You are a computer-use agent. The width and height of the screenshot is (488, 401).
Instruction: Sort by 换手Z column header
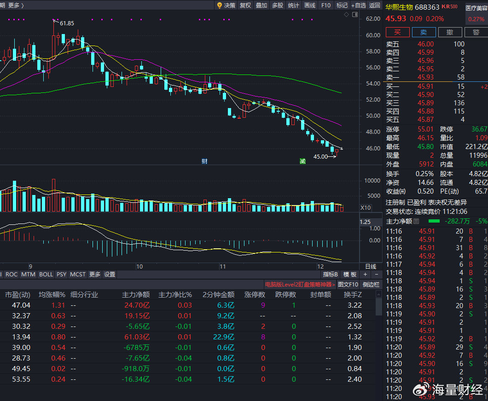pyautogui.click(x=353, y=294)
